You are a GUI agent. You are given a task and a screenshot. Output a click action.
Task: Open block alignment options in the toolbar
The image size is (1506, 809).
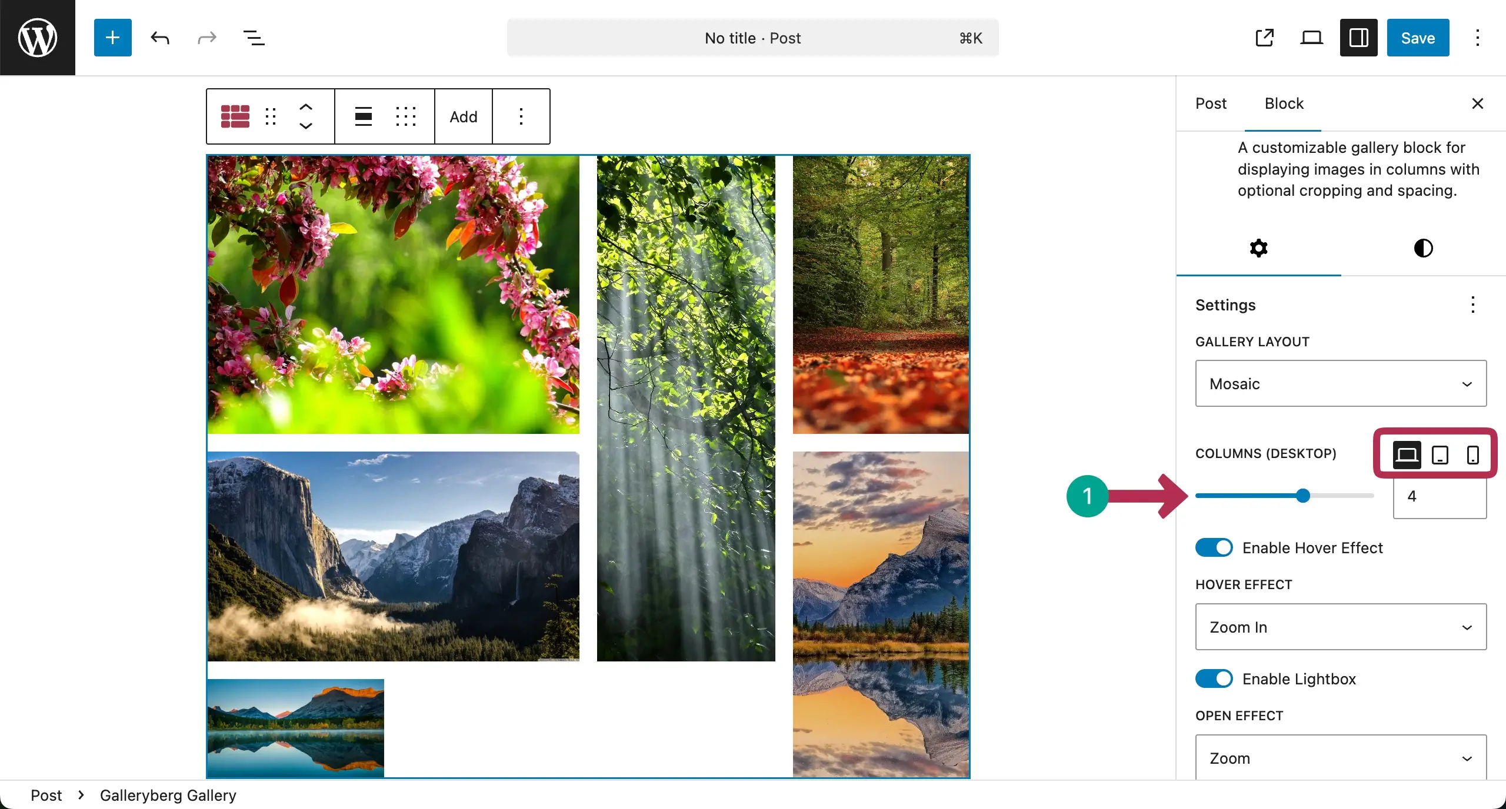coord(364,116)
